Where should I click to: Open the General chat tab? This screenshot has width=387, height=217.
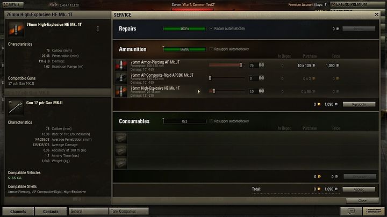click(88, 211)
